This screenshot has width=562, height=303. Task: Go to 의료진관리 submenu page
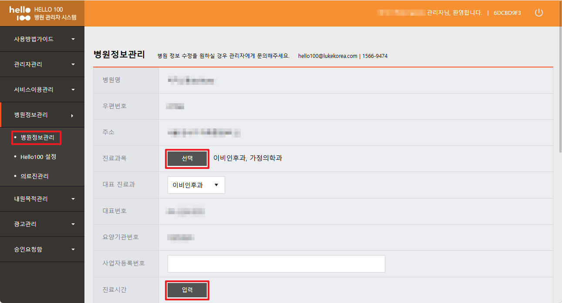34,176
